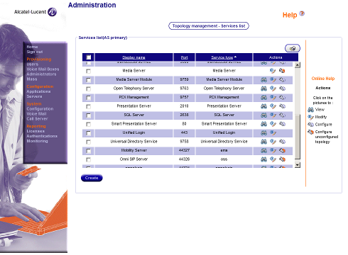The height and width of the screenshot is (255, 348).
Task: Modify the Universal Directory Service row
Action: 273,142
